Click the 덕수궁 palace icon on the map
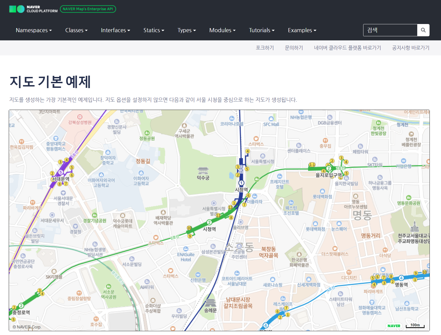Viewport: 441px width, 335px height. (203, 171)
